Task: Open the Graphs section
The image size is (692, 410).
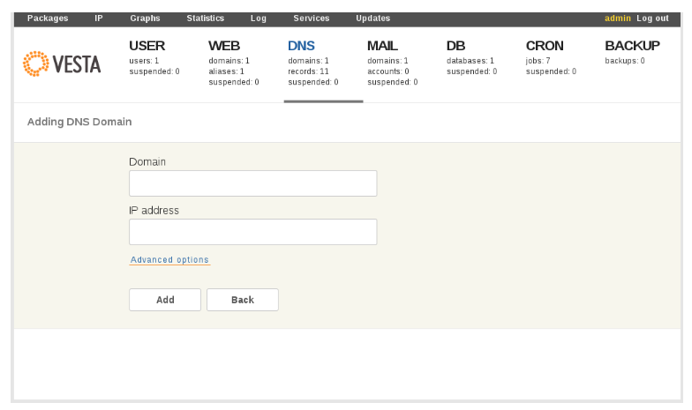Action: 145,19
